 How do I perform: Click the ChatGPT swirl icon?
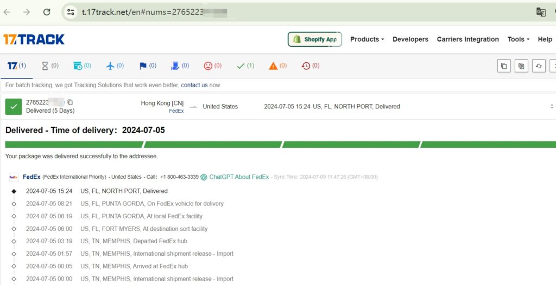pos(204,177)
